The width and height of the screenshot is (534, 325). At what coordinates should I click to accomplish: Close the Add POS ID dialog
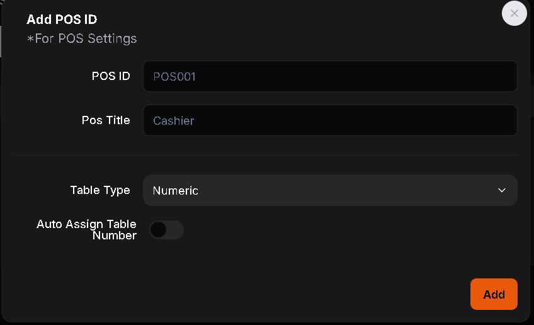point(514,13)
